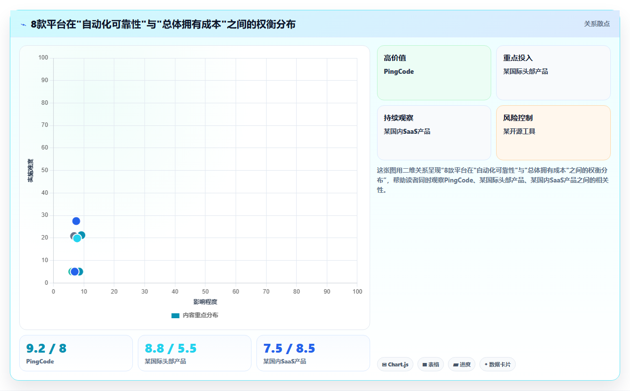Click the 8.8 / 5.5 stat value
The image size is (630, 391).
point(171,349)
